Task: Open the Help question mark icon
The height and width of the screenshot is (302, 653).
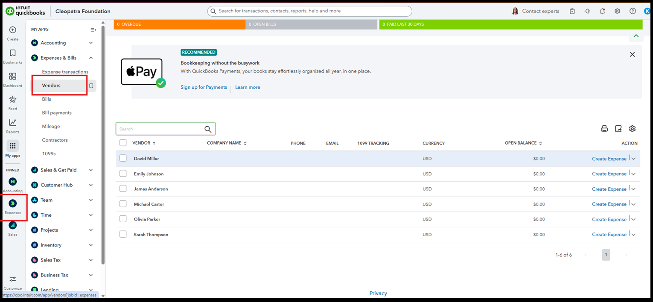Action: [x=633, y=11]
